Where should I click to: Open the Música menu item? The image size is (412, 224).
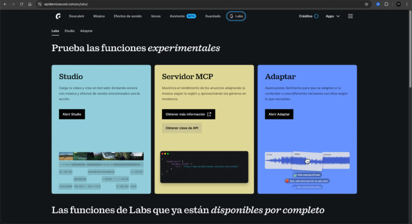[x=99, y=16]
